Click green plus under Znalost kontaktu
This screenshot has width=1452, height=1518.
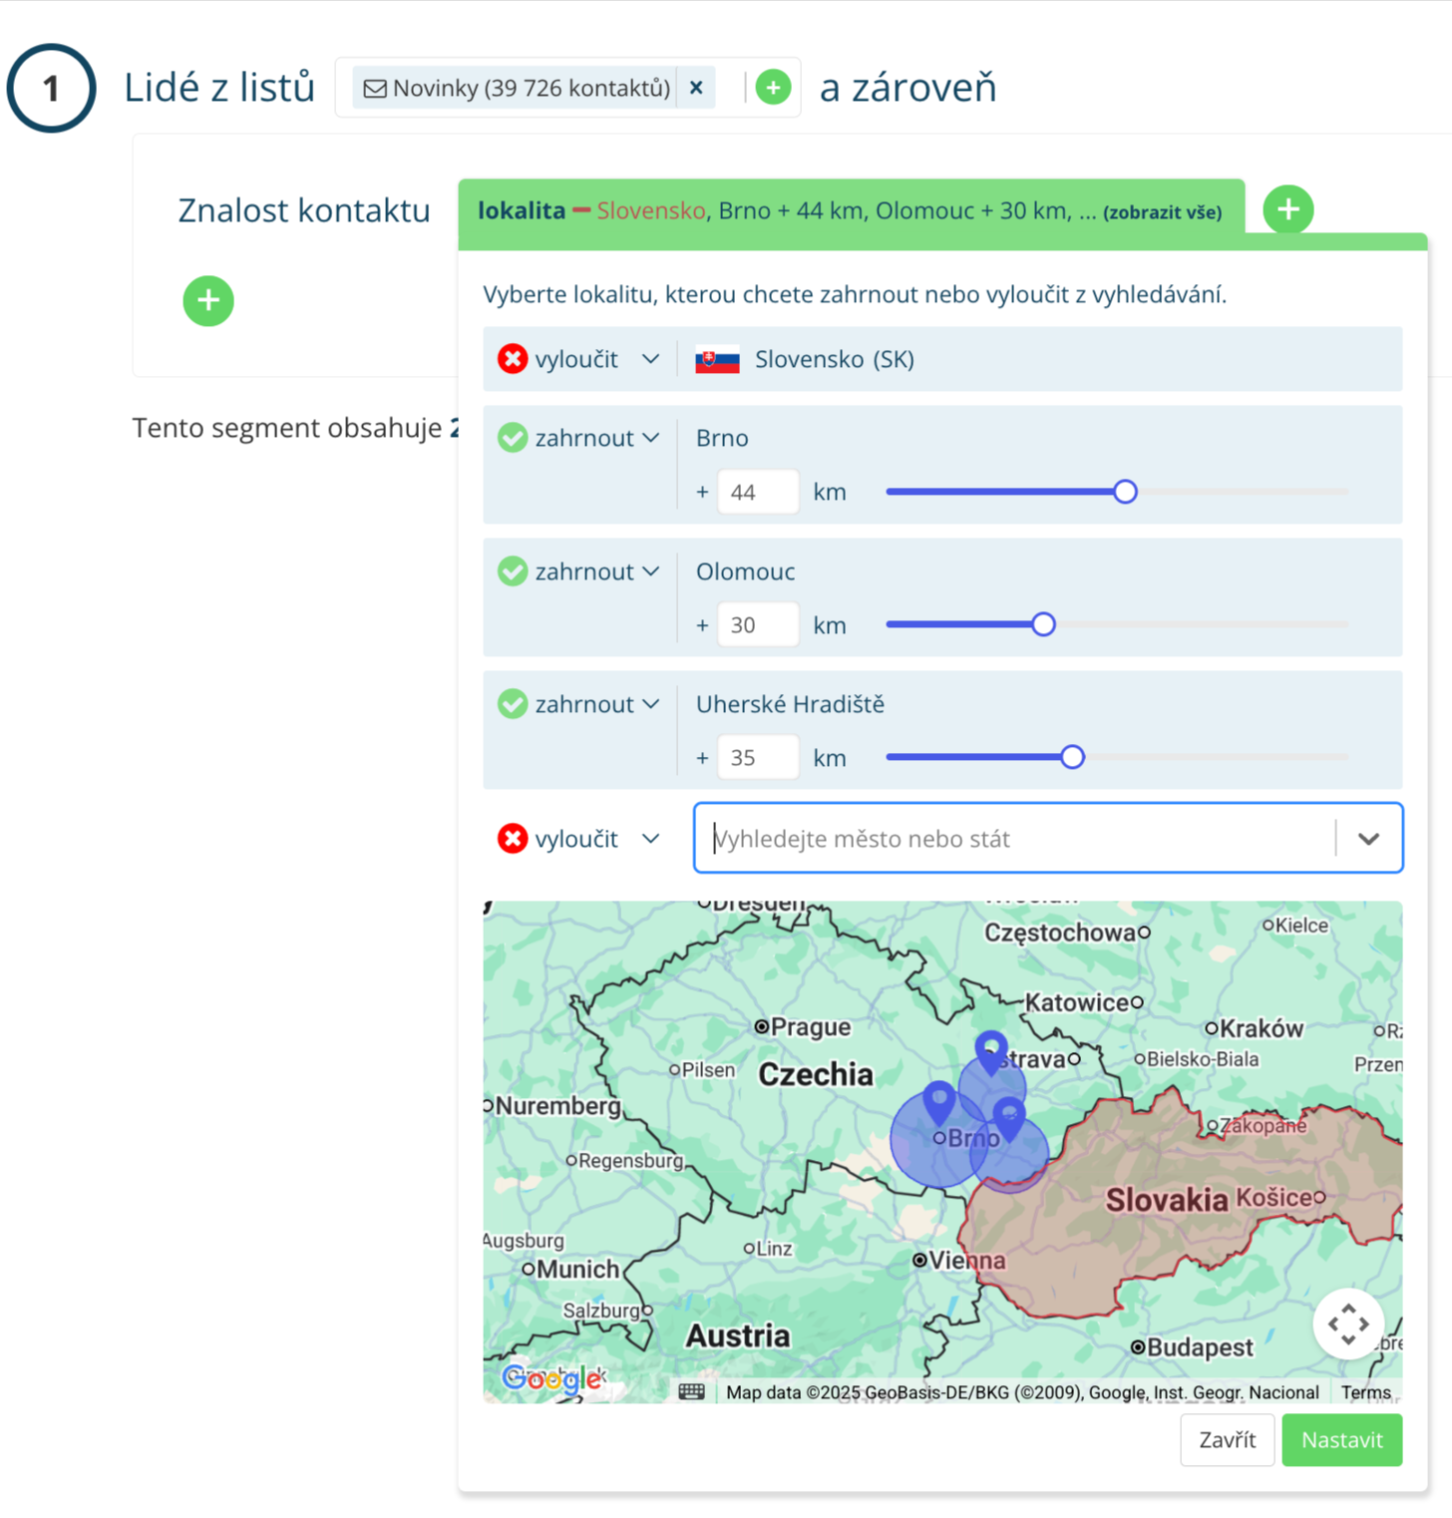pyautogui.click(x=208, y=301)
